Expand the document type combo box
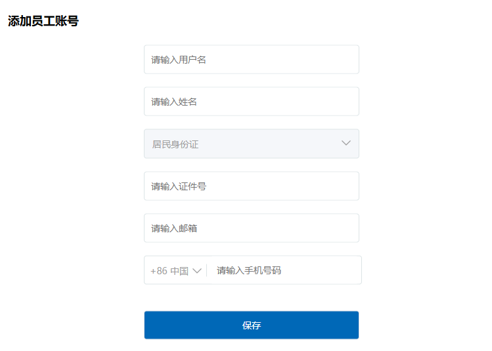 251,144
